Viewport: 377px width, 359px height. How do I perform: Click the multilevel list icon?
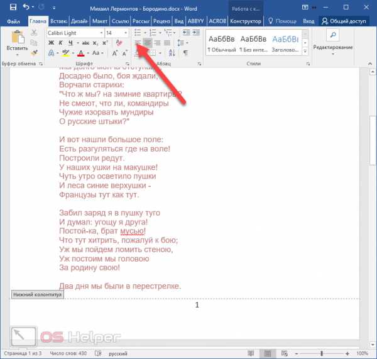click(168, 32)
